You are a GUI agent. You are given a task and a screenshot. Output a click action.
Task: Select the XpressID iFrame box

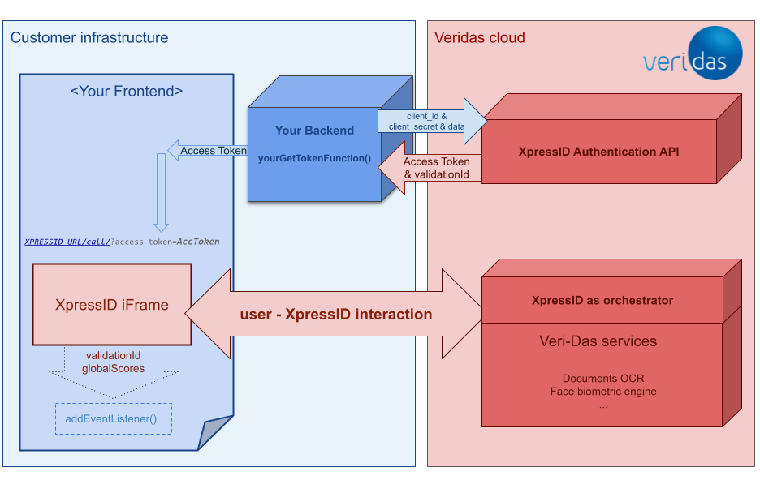[x=112, y=304]
